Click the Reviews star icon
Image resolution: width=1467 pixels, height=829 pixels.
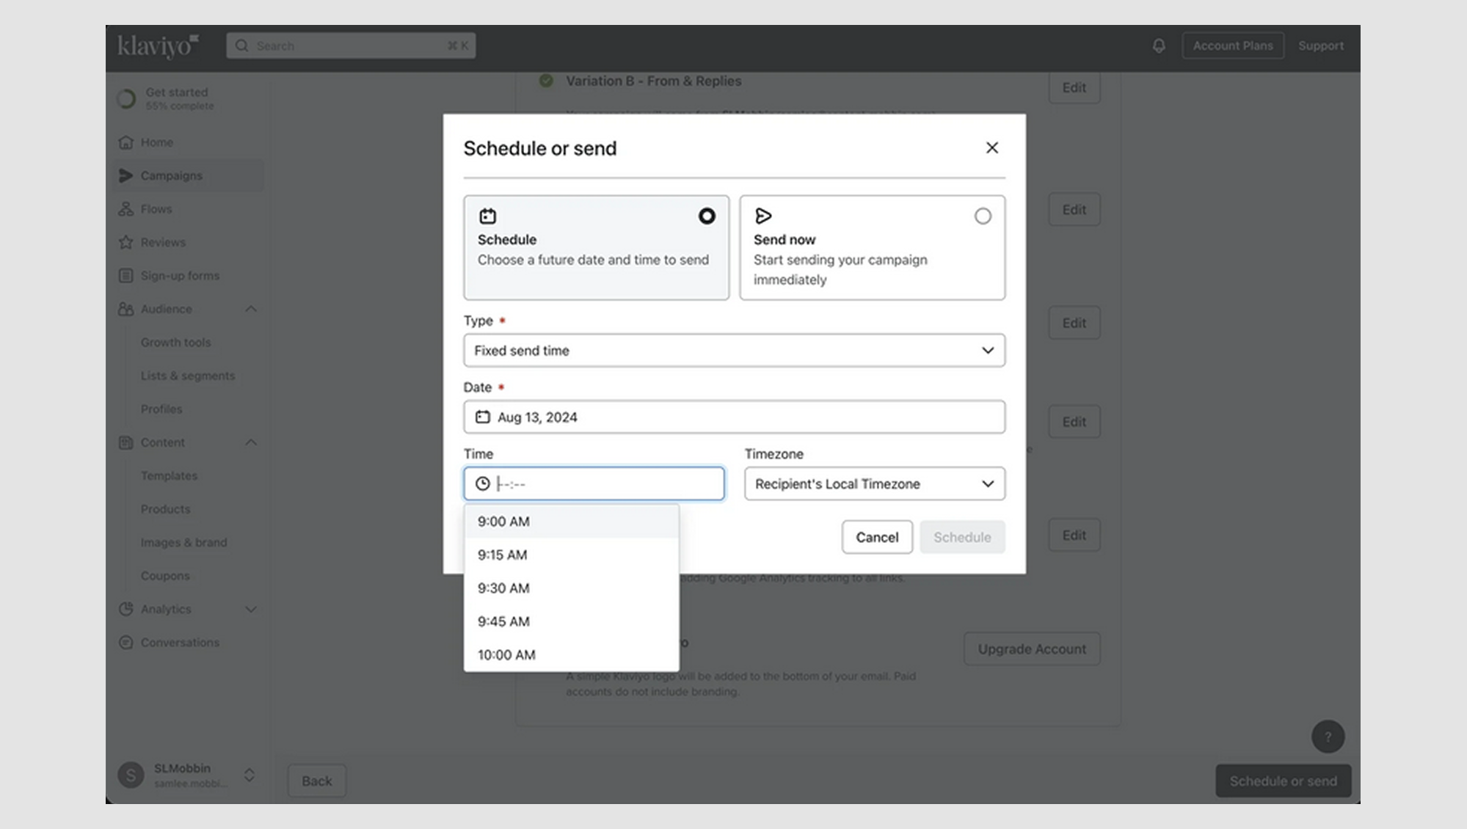125,242
